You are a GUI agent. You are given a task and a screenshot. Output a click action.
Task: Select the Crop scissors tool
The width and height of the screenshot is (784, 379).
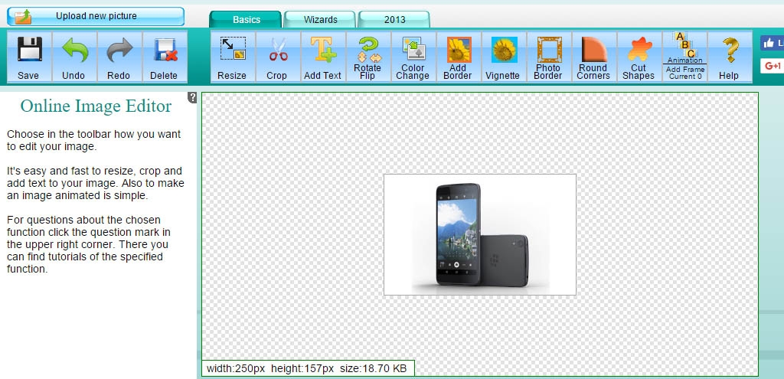point(277,57)
